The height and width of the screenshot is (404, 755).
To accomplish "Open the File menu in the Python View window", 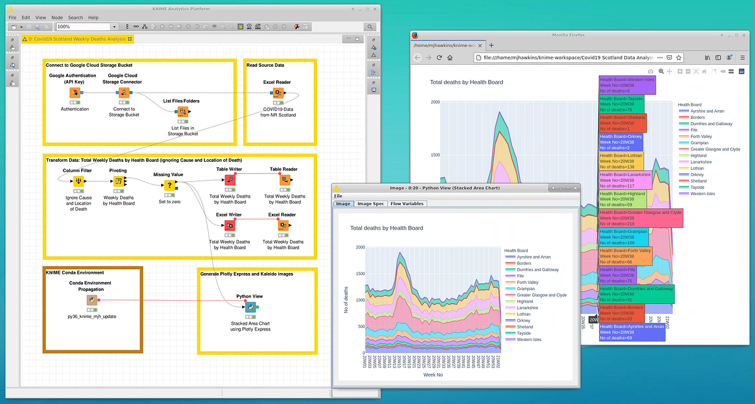I will pos(339,196).
